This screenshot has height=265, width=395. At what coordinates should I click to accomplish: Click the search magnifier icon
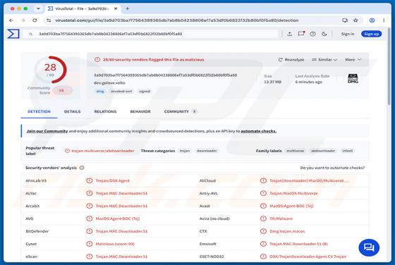pyautogui.click(x=31, y=34)
